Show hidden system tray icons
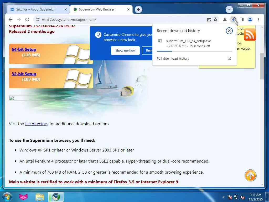Image resolution: width=269 pixels, height=202 pixels. tap(223, 197)
